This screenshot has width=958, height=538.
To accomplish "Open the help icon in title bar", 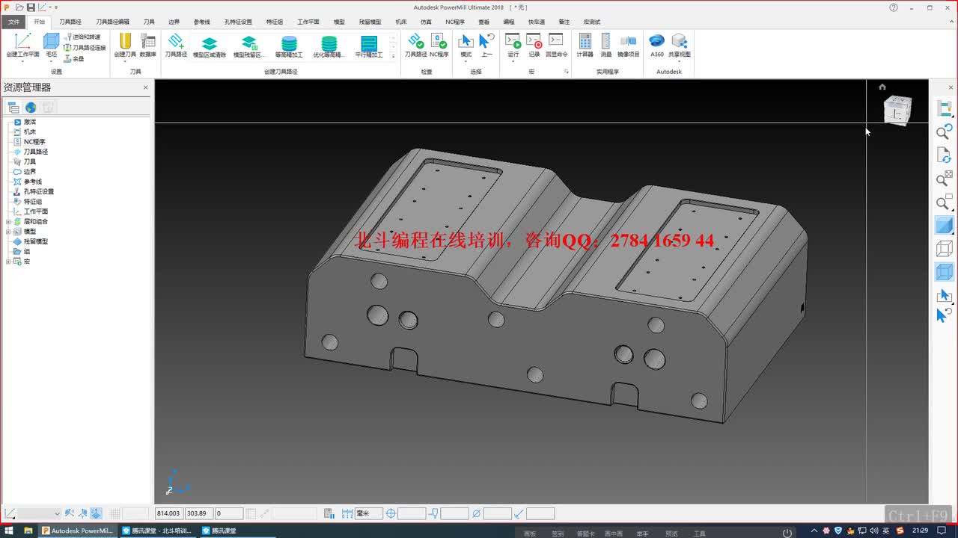I will (x=894, y=7).
